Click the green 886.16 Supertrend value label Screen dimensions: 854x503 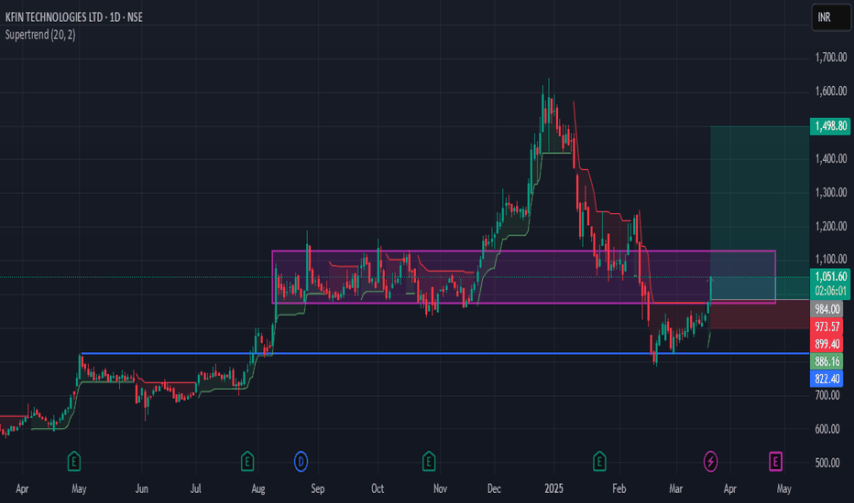[x=827, y=361]
